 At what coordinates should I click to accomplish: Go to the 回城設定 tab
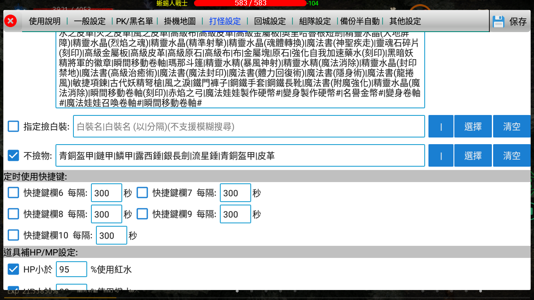270,21
